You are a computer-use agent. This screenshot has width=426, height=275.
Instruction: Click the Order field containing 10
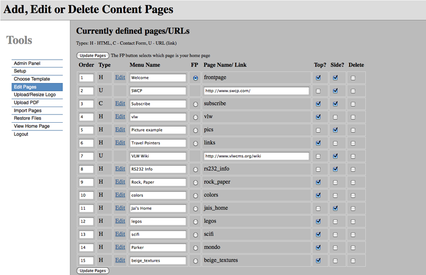pyautogui.click(x=86, y=195)
